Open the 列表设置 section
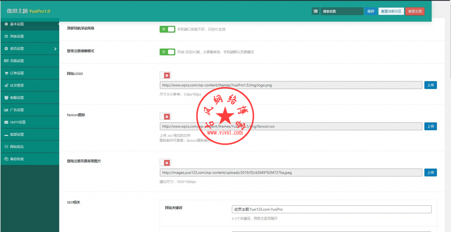 (30, 36)
